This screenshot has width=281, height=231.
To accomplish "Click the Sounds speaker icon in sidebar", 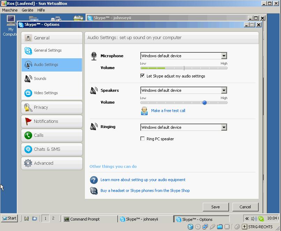I will pos(28,79).
